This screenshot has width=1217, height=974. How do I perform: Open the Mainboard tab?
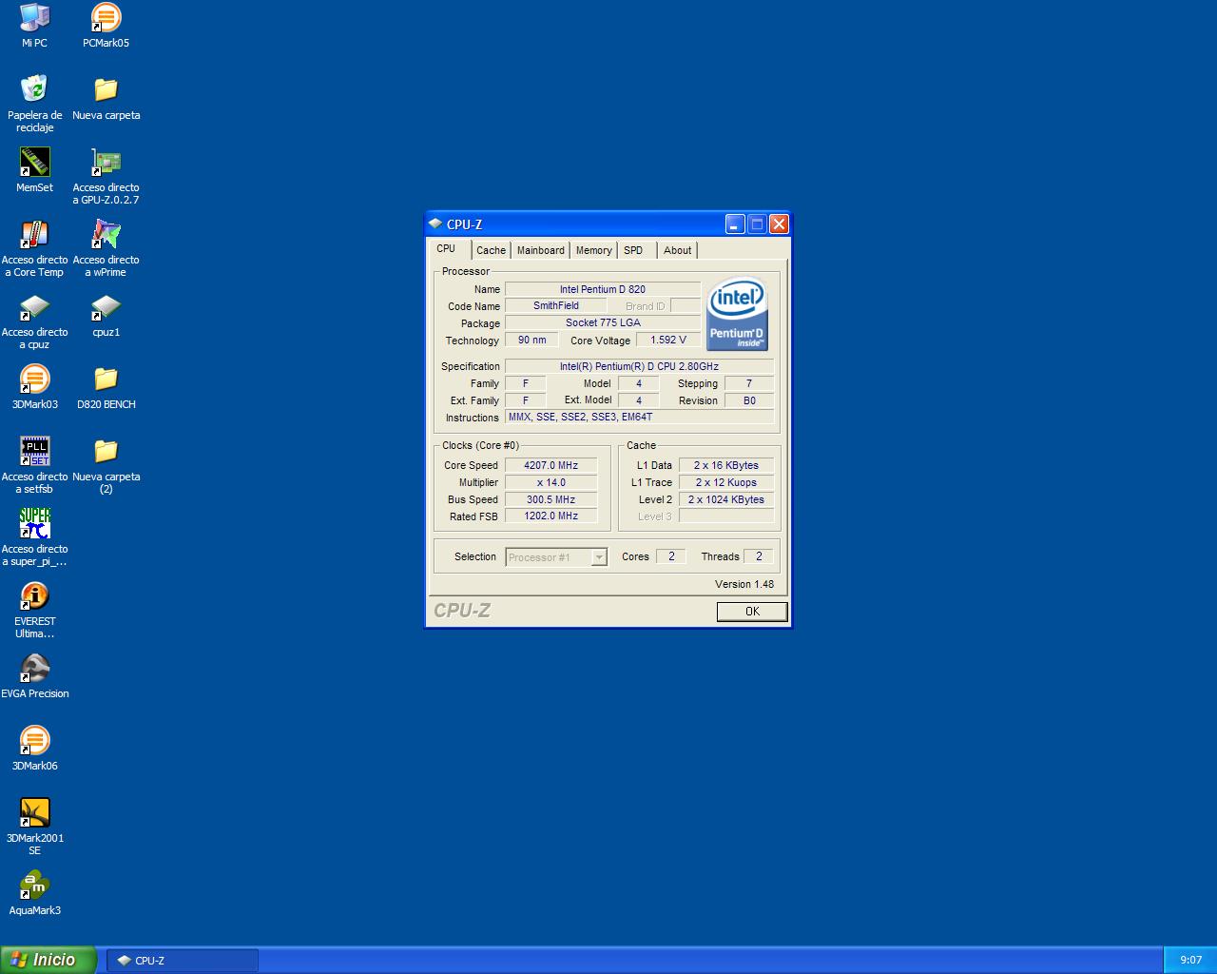(540, 250)
